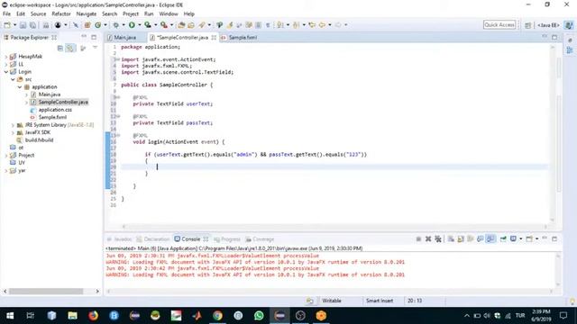Select SampleController.java in Package Explorer

tap(63, 102)
